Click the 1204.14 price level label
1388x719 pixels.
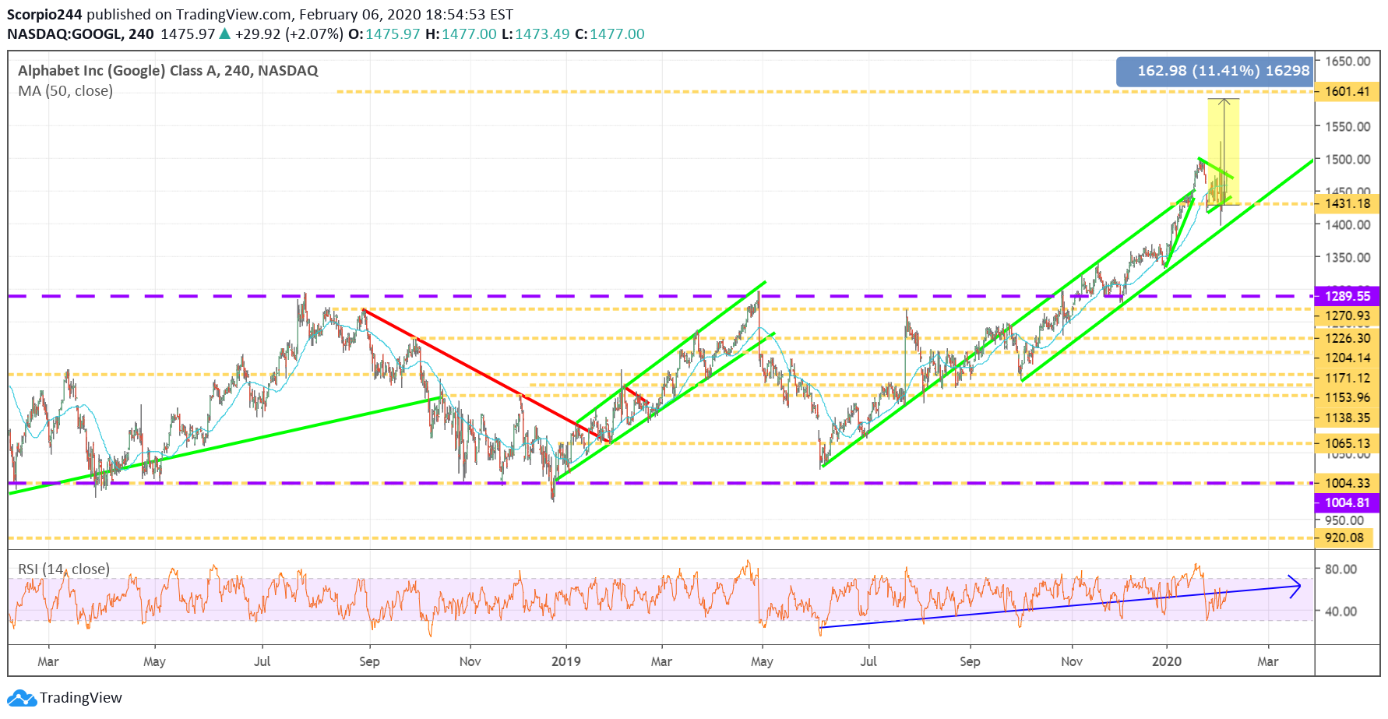point(1347,358)
